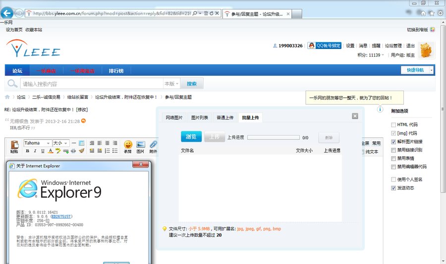The width and height of the screenshot is (446, 264).
Task: Enable the HTML 代码 checkbox
Action: tap(393, 125)
